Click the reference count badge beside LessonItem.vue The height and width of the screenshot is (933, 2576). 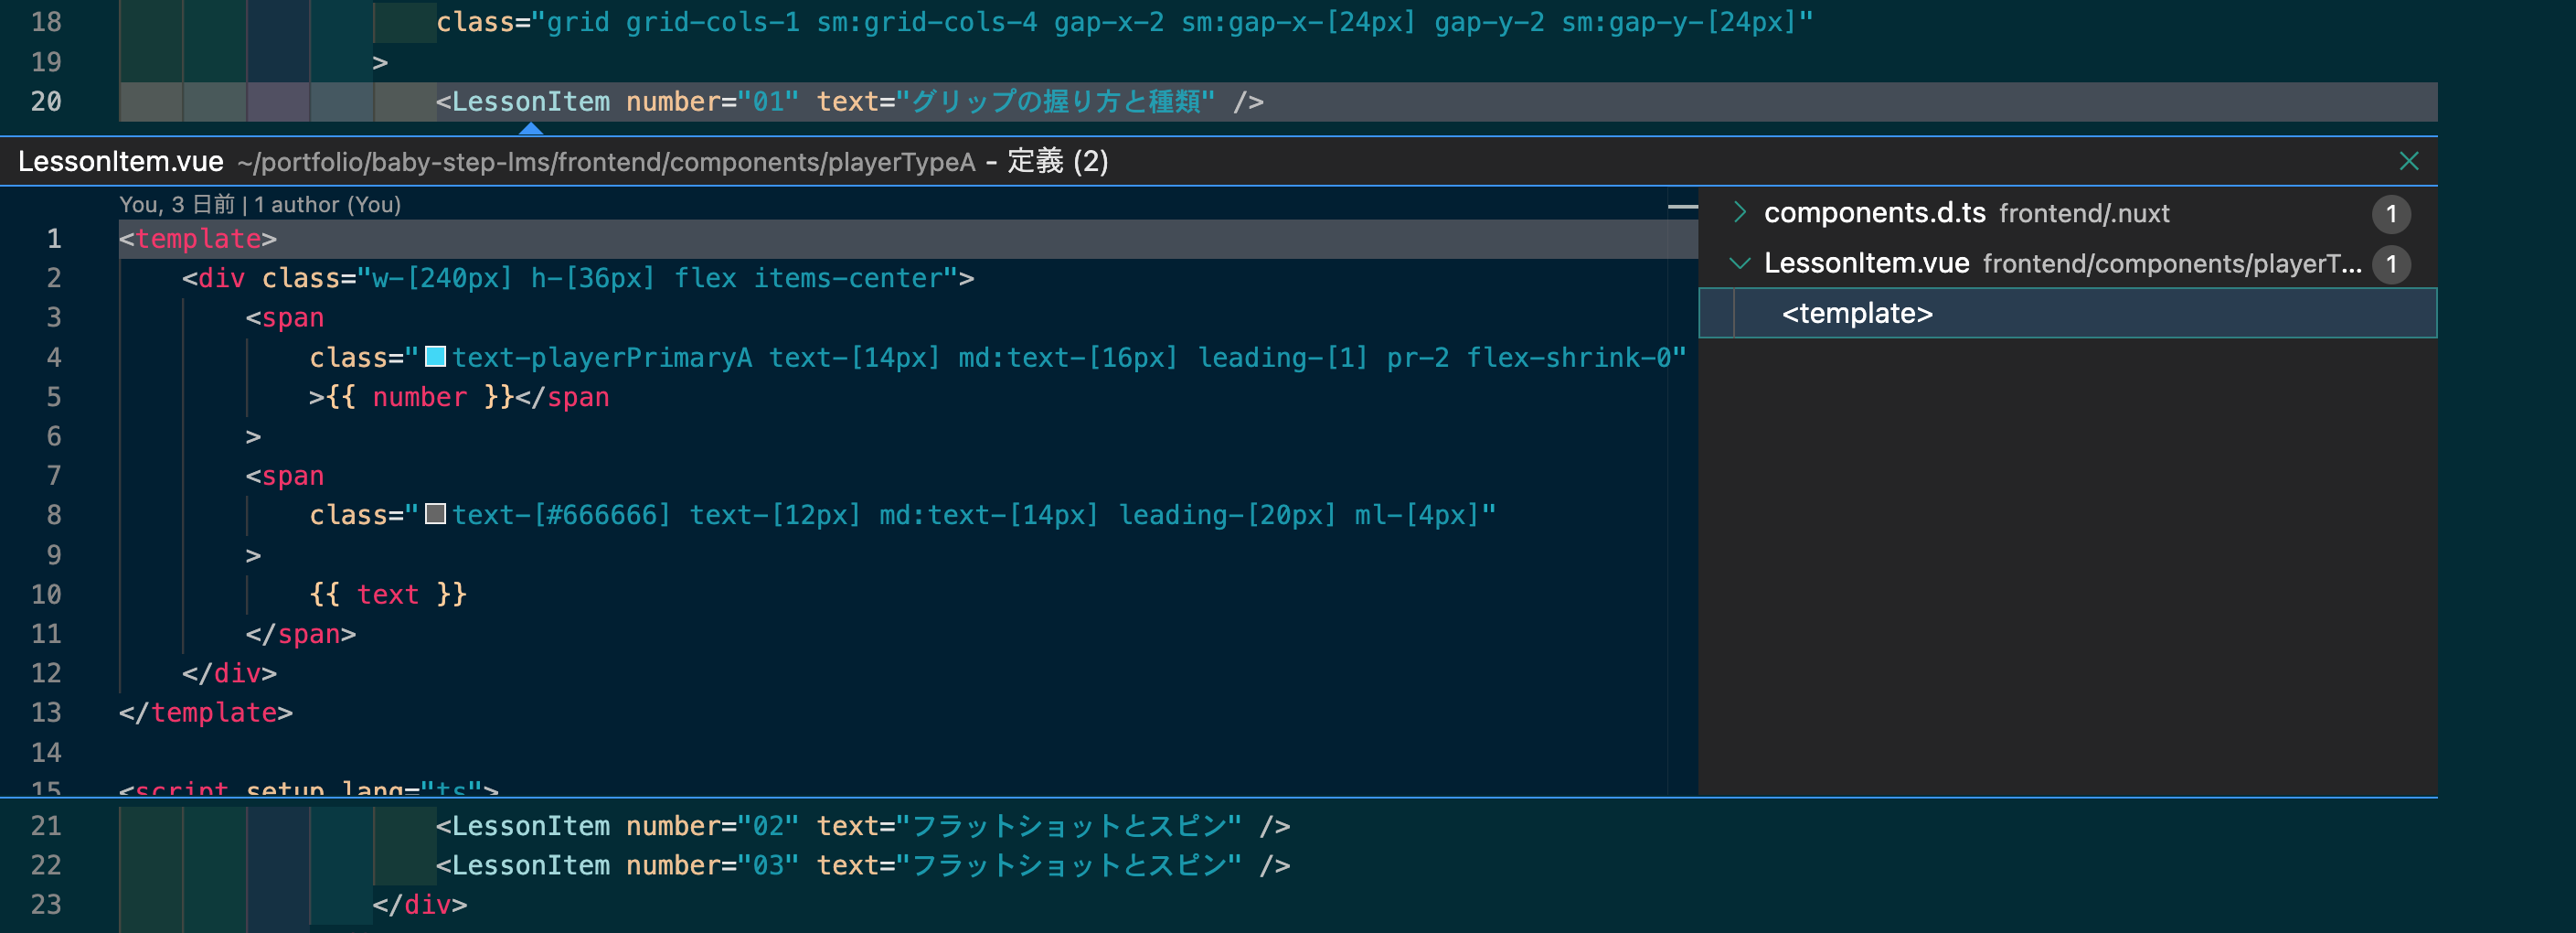point(2391,265)
